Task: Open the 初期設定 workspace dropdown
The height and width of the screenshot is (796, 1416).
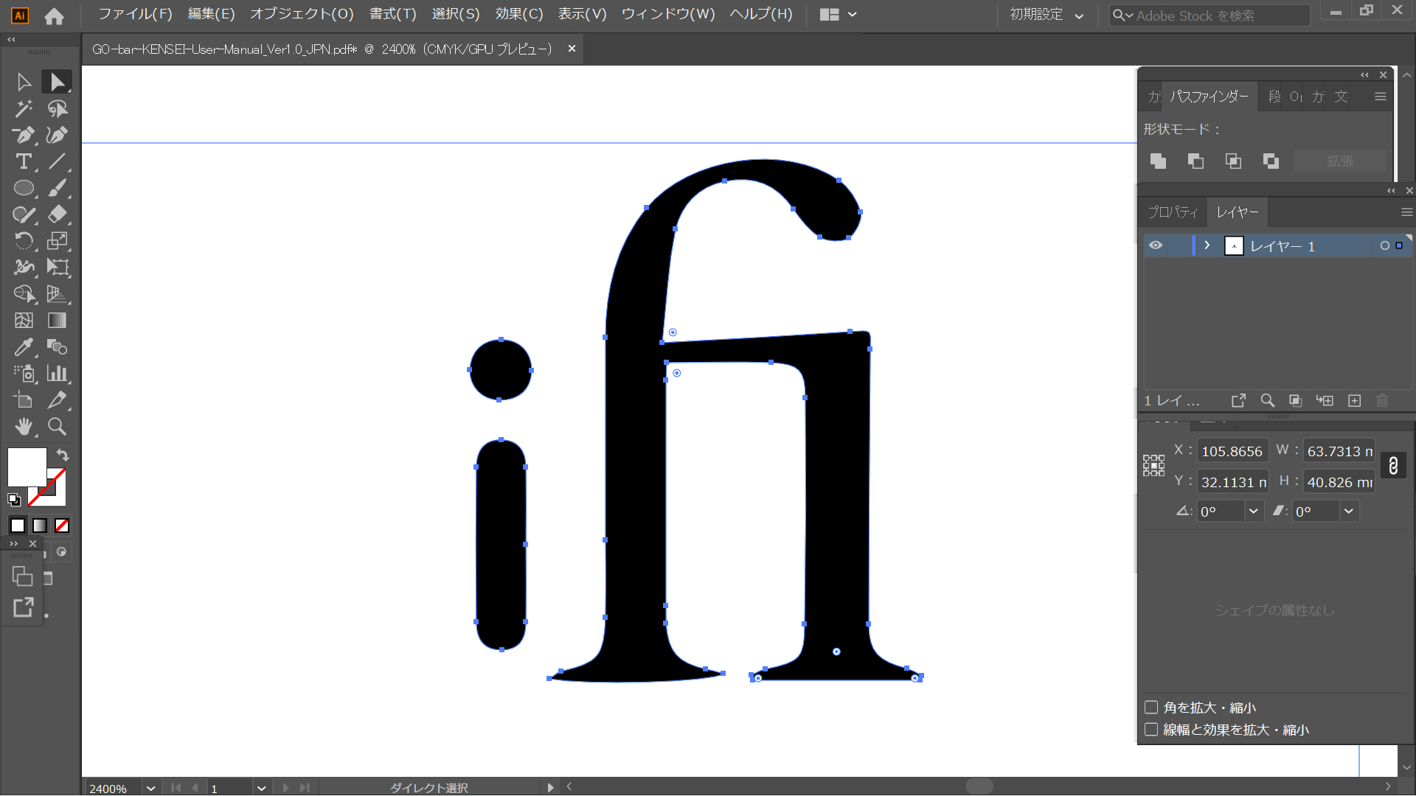Action: pyautogui.click(x=1047, y=15)
